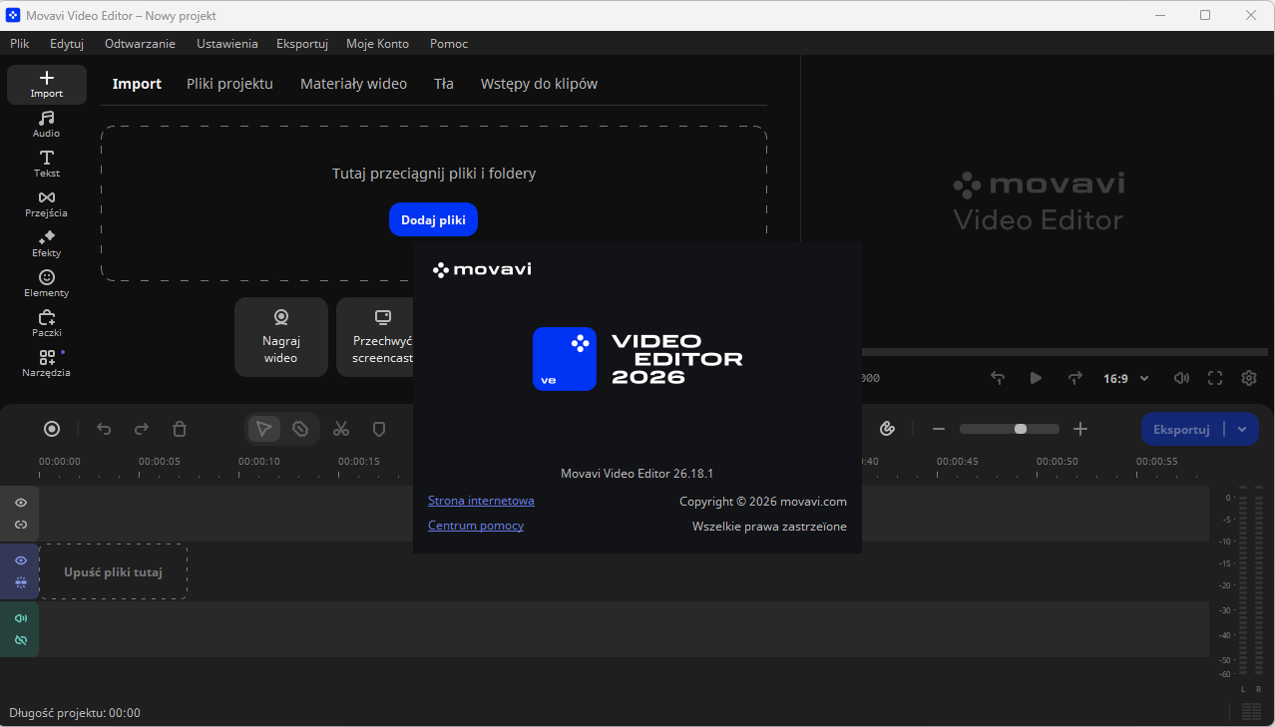Select the blade cut mode tool
Screen dimensions: 1275x727
pos(300,429)
